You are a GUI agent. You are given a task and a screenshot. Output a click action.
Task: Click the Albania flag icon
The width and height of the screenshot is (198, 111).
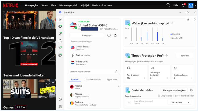coord(72,87)
